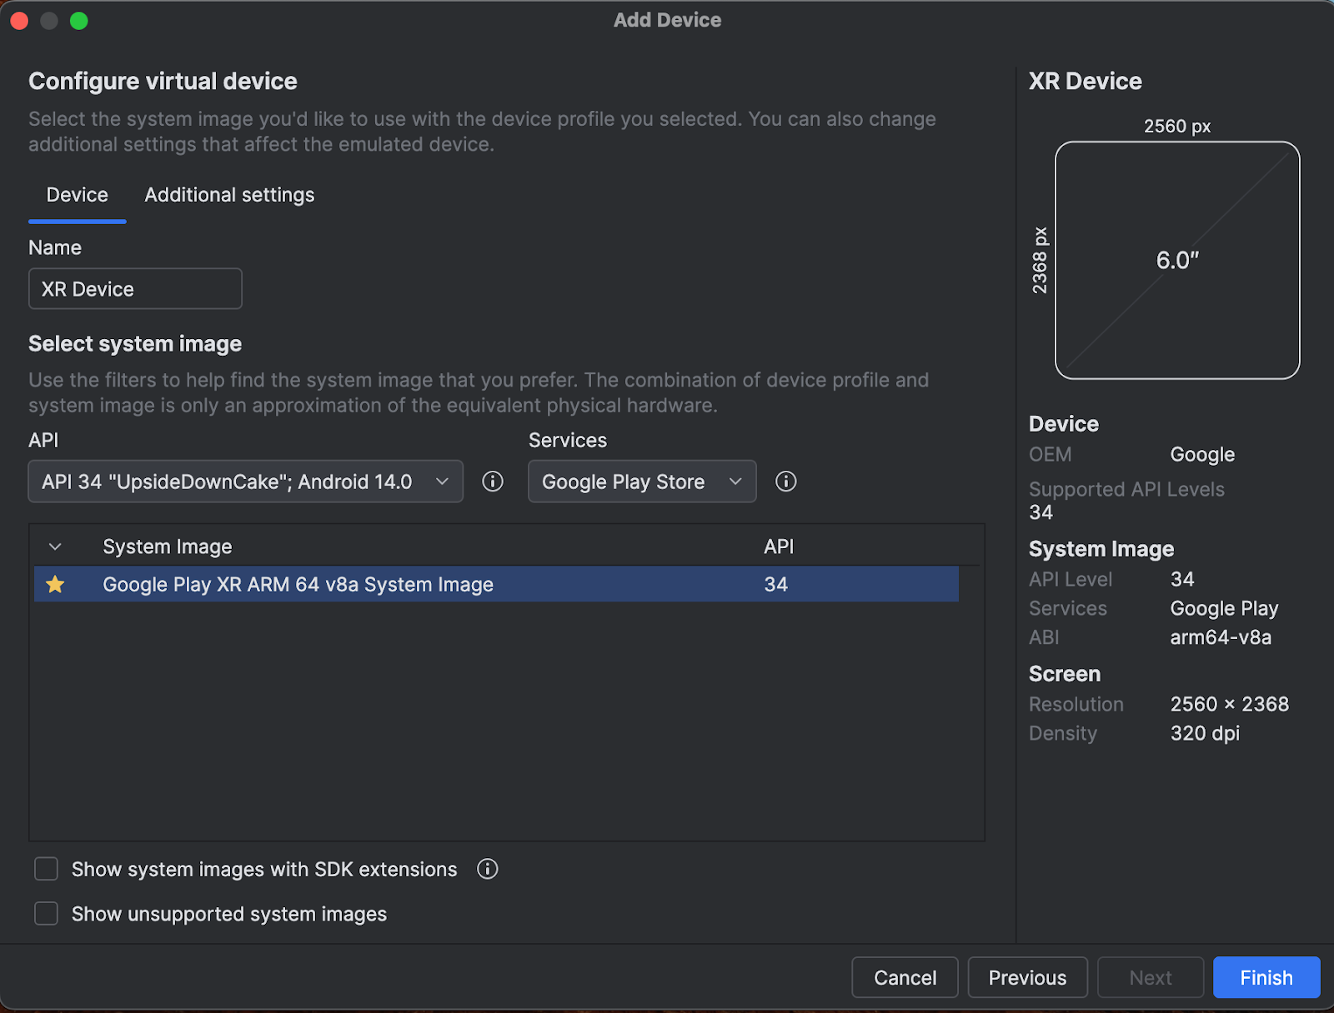Click the Services info icon

785,482
